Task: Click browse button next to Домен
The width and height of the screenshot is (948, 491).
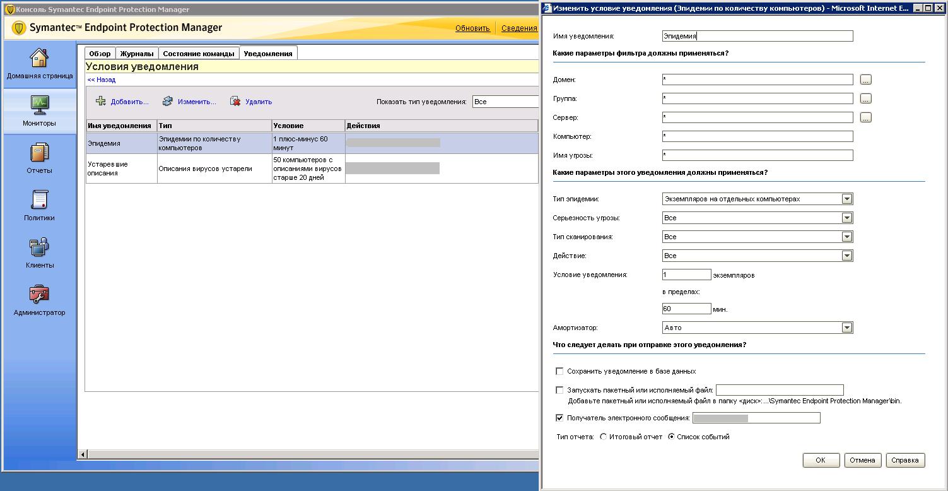Action: 866,80
